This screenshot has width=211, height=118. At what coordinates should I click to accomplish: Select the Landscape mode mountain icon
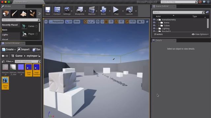coord(23,14)
